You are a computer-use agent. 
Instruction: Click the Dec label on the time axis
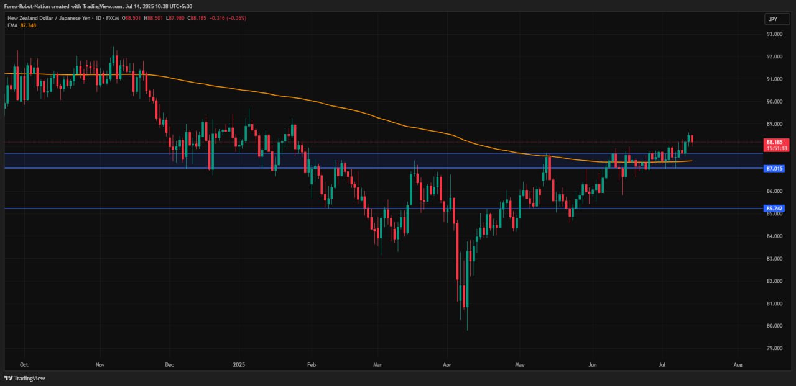point(169,364)
